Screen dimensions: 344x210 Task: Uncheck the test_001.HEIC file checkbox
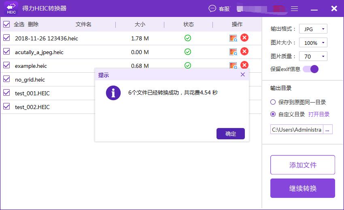(6, 93)
